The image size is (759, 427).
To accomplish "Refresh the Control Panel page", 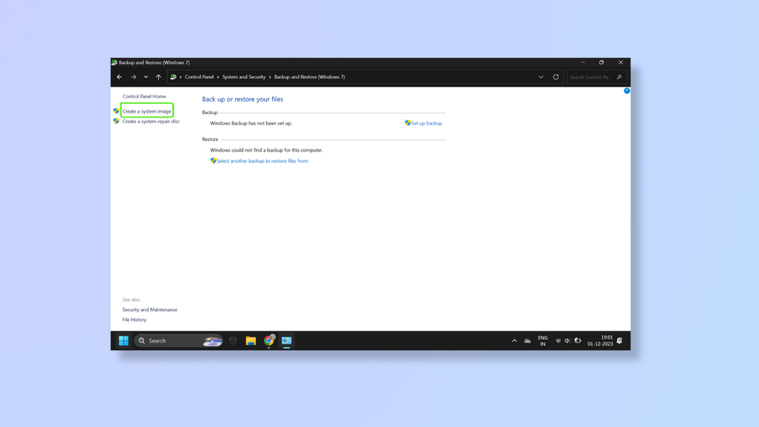I will [x=556, y=77].
